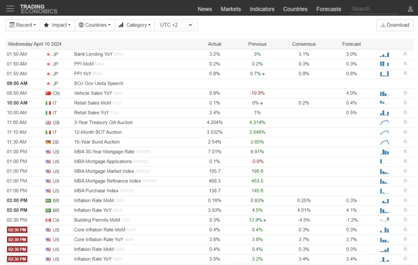Select Markets in the top navigation
Screen dimensions: 418x265
coord(231,9)
